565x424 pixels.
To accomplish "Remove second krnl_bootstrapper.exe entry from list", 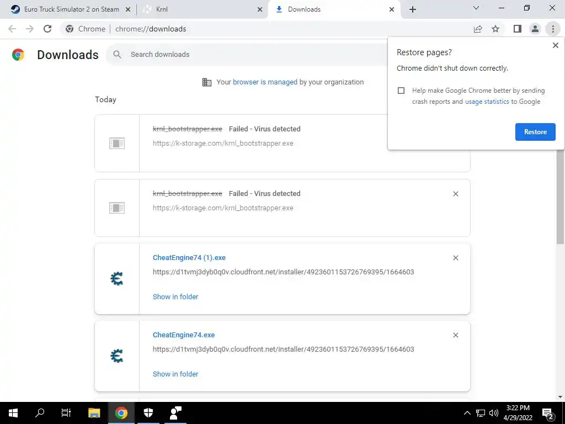I will pyautogui.click(x=455, y=194).
